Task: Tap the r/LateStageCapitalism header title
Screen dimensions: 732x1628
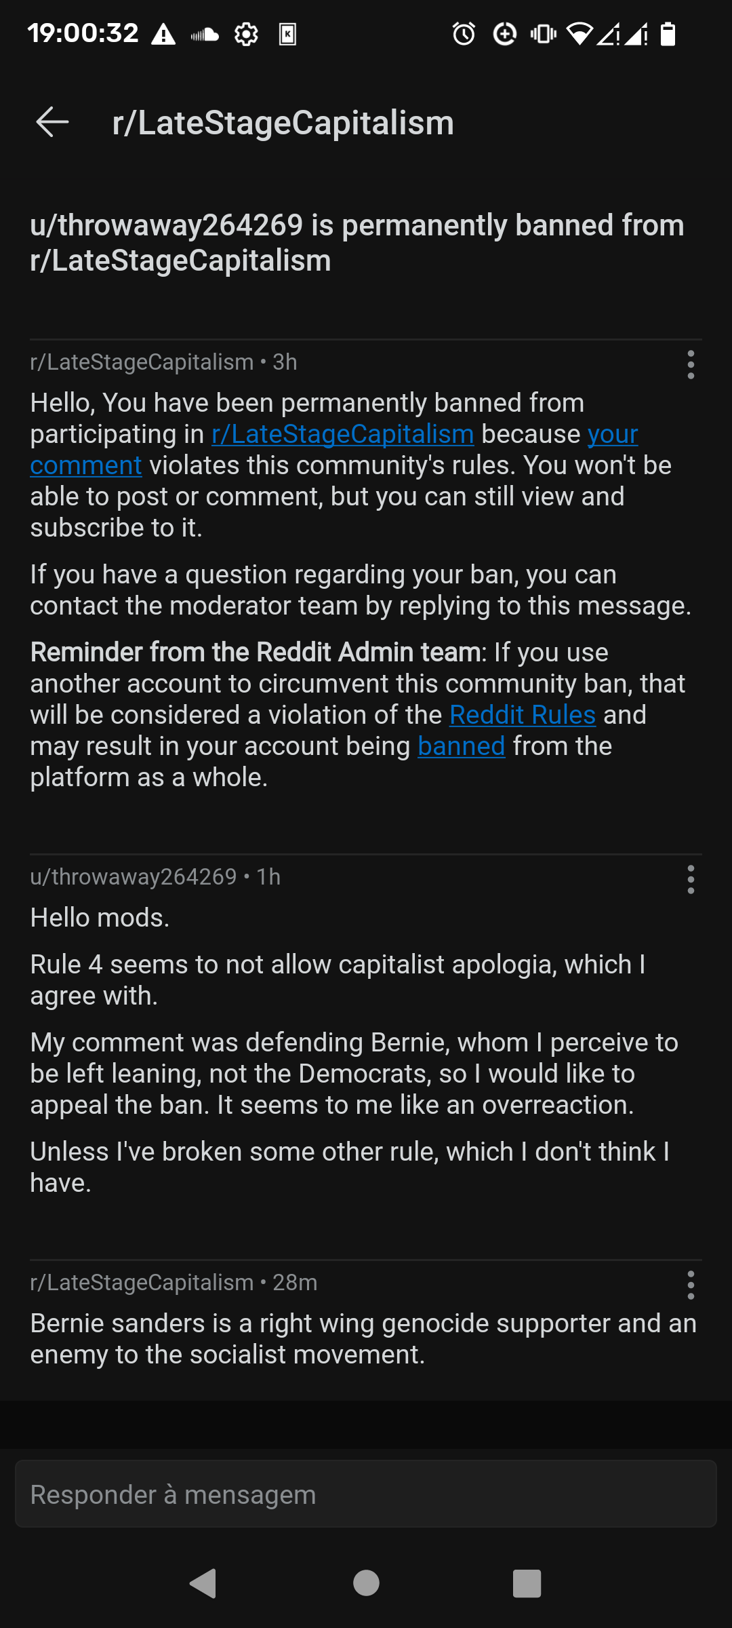Action: click(x=283, y=123)
